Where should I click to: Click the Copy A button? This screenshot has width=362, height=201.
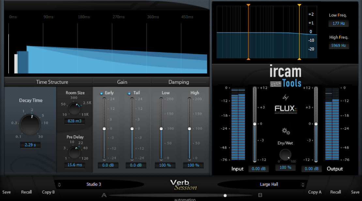[314, 192]
